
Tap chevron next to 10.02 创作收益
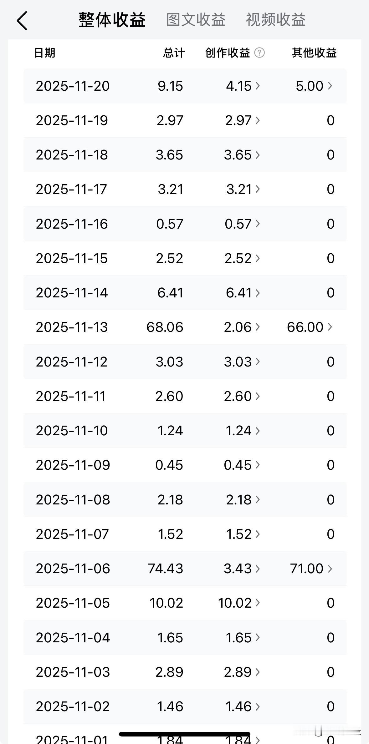click(258, 603)
